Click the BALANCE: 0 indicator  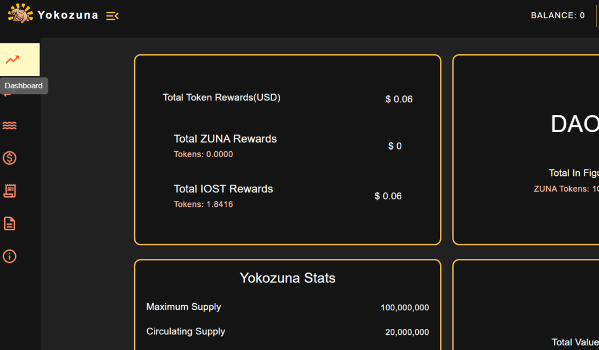557,16
